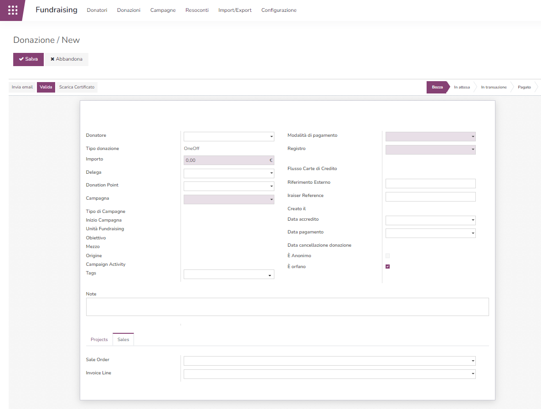
Task: Click Scarica Certificato button
Action: pos(77,87)
